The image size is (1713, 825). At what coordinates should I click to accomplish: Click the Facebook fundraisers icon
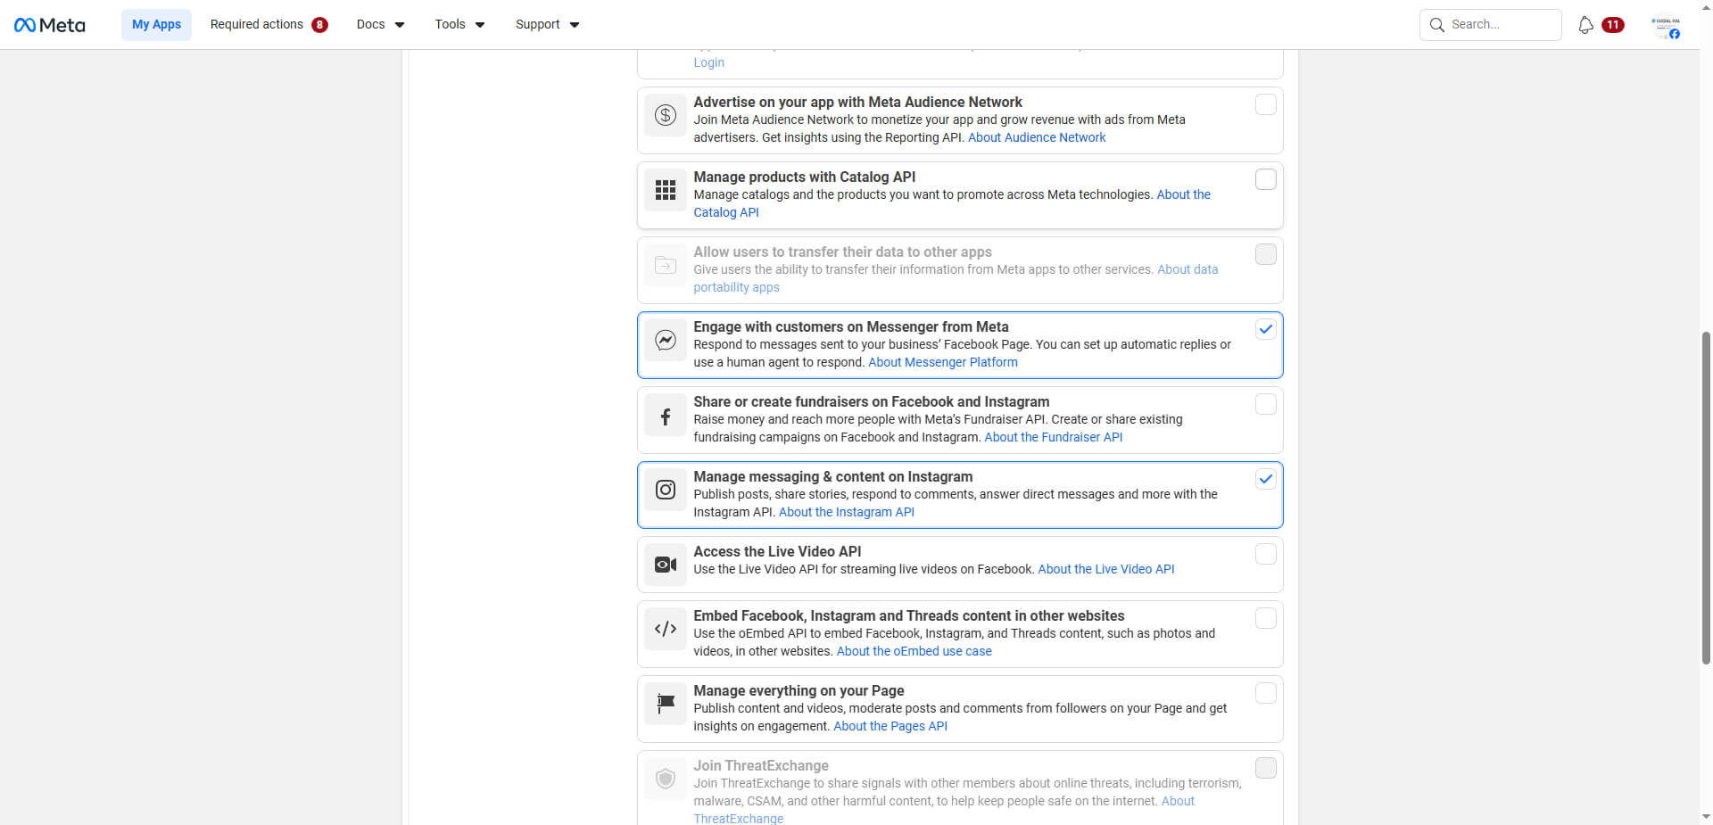pos(665,417)
